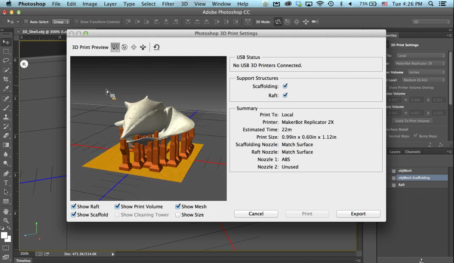Select the Lasso tool
454x263 pixels.
pos(6,61)
